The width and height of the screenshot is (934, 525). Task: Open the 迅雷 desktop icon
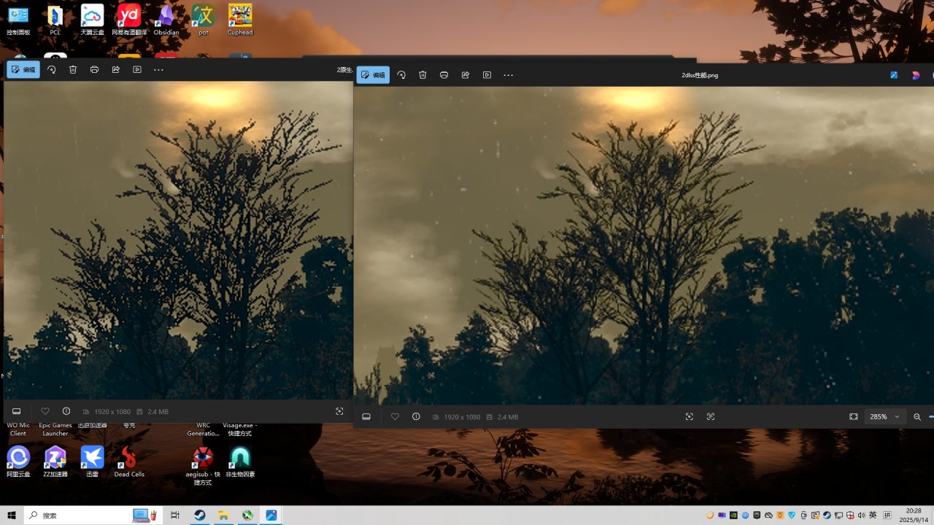[x=92, y=462]
